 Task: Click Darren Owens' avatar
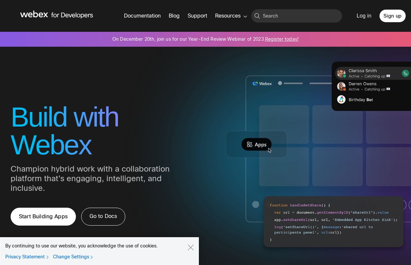pyautogui.click(x=341, y=86)
